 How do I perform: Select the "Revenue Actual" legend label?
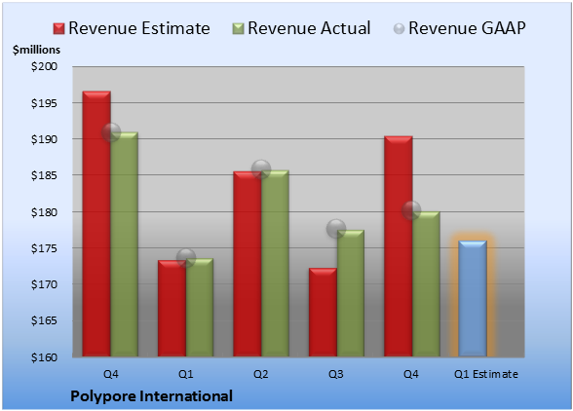tap(309, 28)
